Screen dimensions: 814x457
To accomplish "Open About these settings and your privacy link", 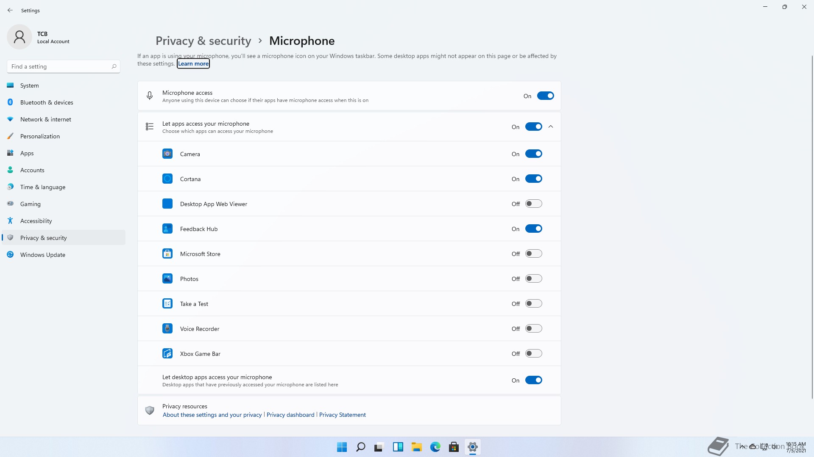I will pyautogui.click(x=212, y=415).
